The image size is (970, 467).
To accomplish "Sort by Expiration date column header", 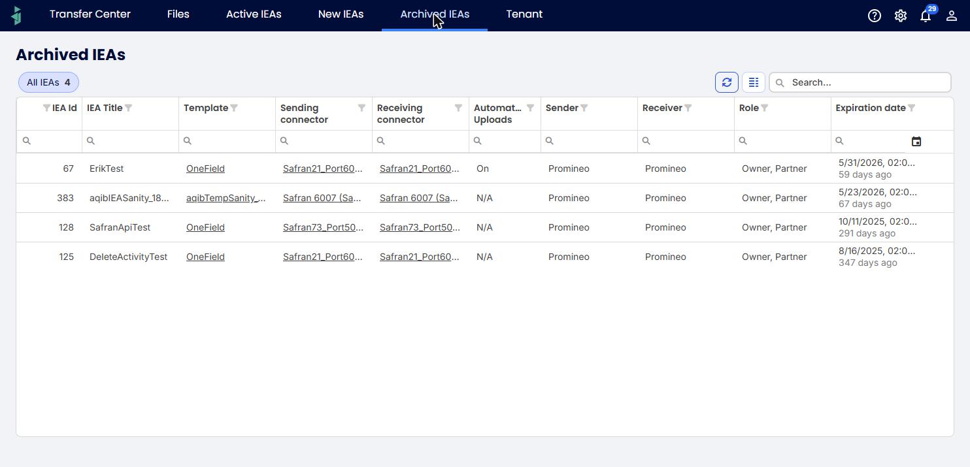I will [871, 108].
